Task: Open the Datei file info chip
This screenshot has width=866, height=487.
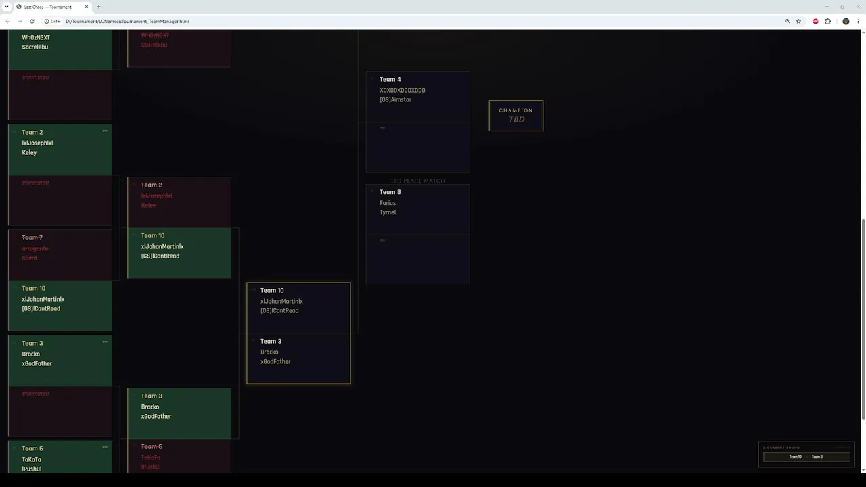Action: 52,21
